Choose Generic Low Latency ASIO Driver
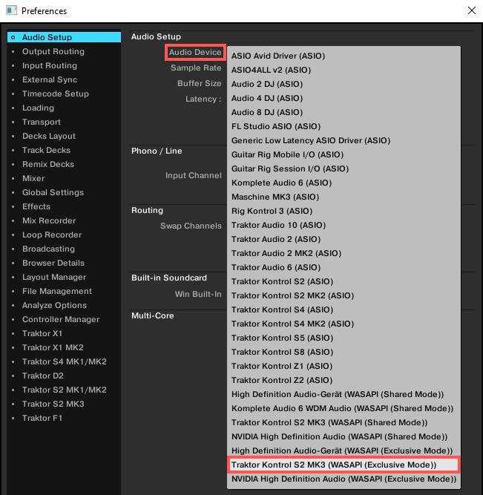The image size is (483, 495). coord(310,140)
